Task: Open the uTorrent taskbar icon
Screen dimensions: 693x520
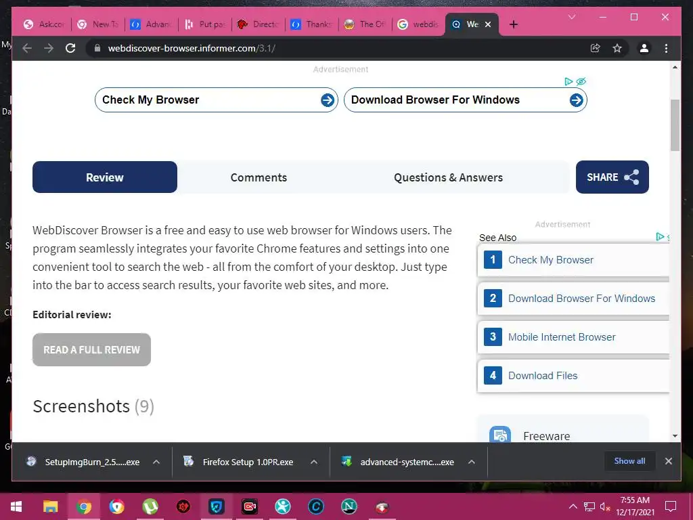Action: click(150, 506)
